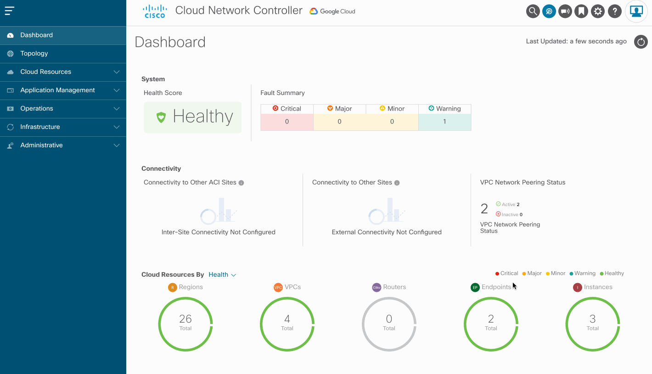Viewport: 652px width, 374px height.
Task: Open the Health dropdown for Cloud Resources By
Action: pos(222,275)
